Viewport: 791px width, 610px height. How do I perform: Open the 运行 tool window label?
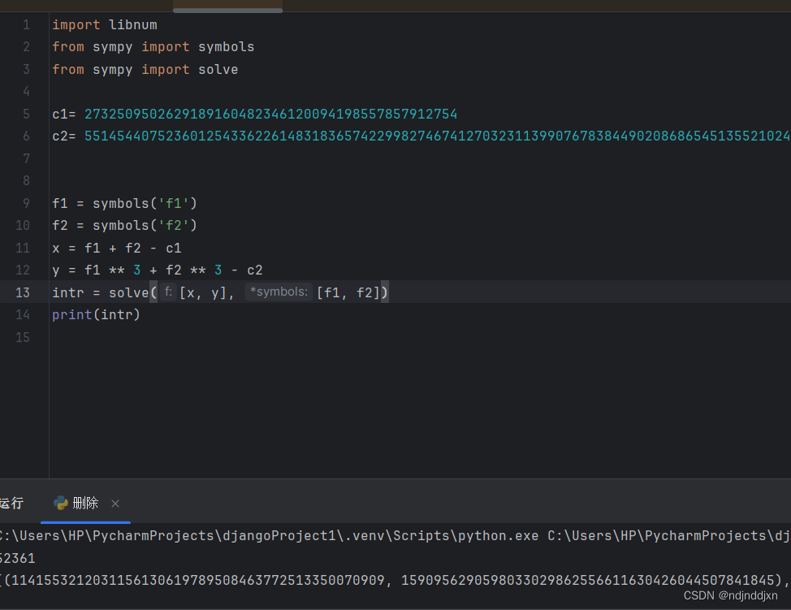pyautogui.click(x=11, y=504)
